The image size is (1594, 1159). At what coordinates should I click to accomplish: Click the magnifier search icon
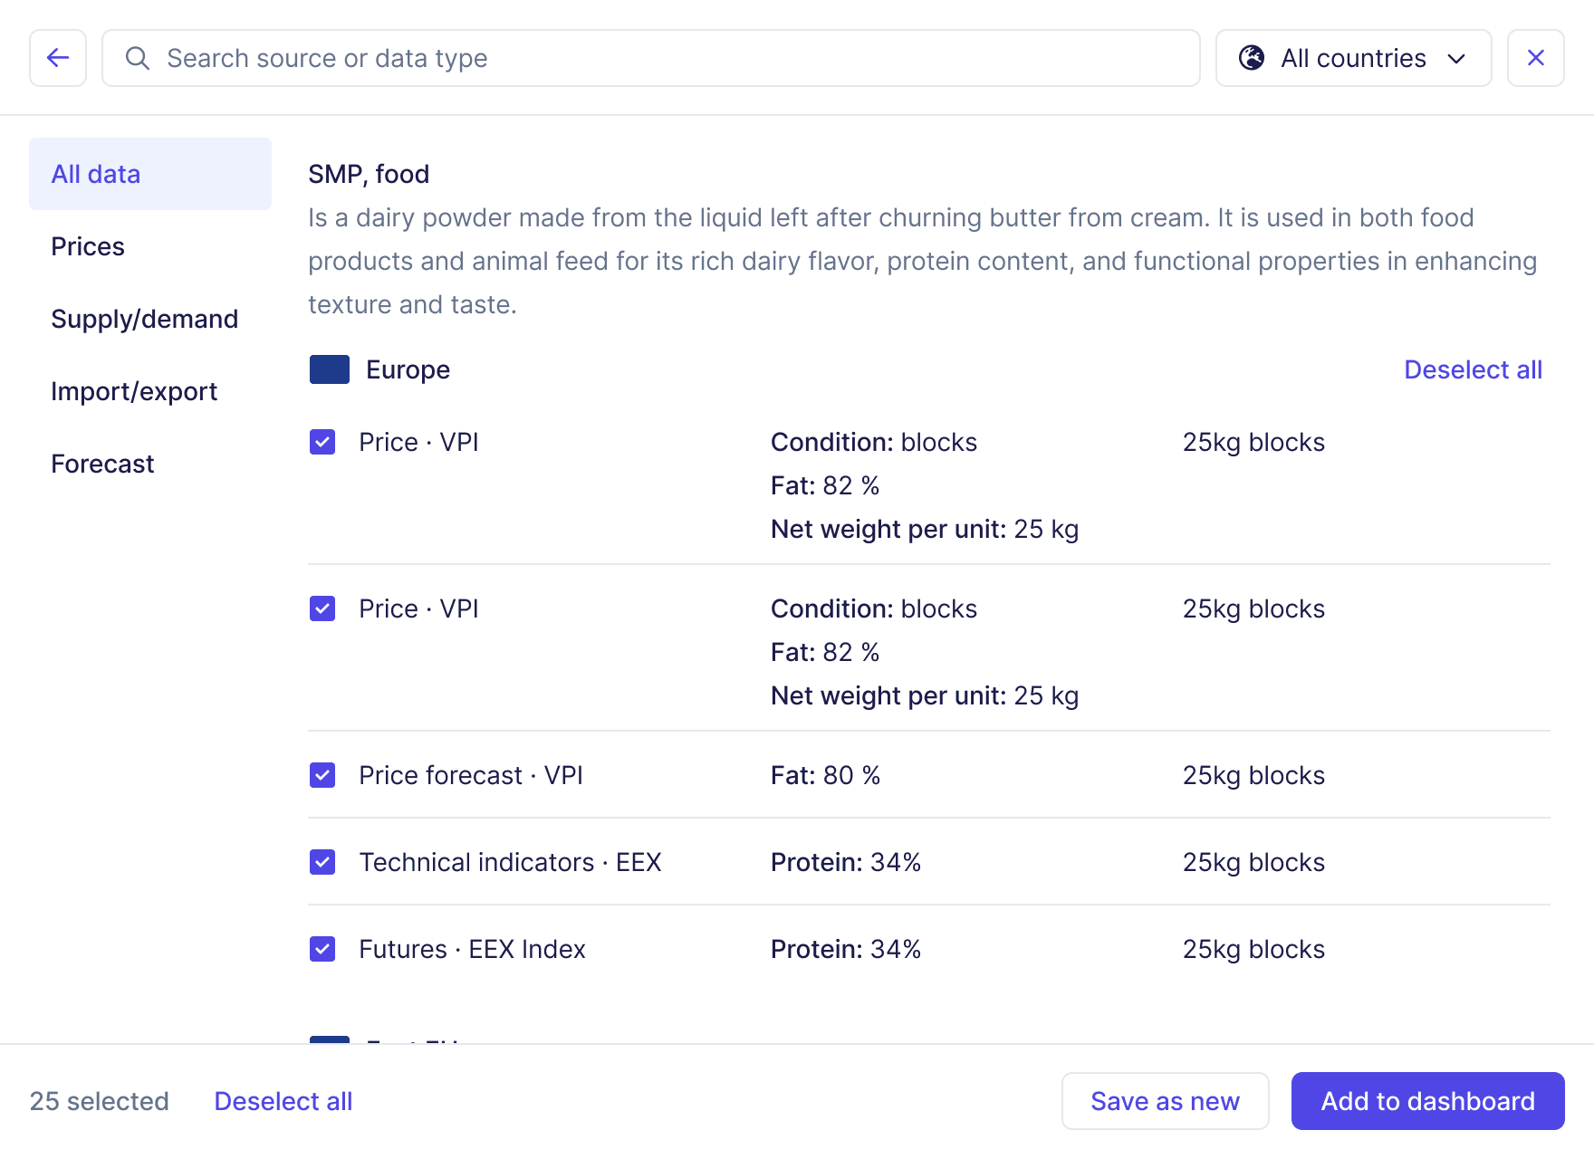click(x=138, y=58)
